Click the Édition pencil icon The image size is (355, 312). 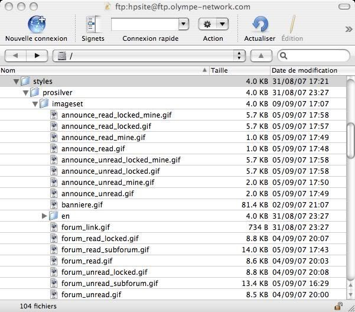[x=291, y=24]
